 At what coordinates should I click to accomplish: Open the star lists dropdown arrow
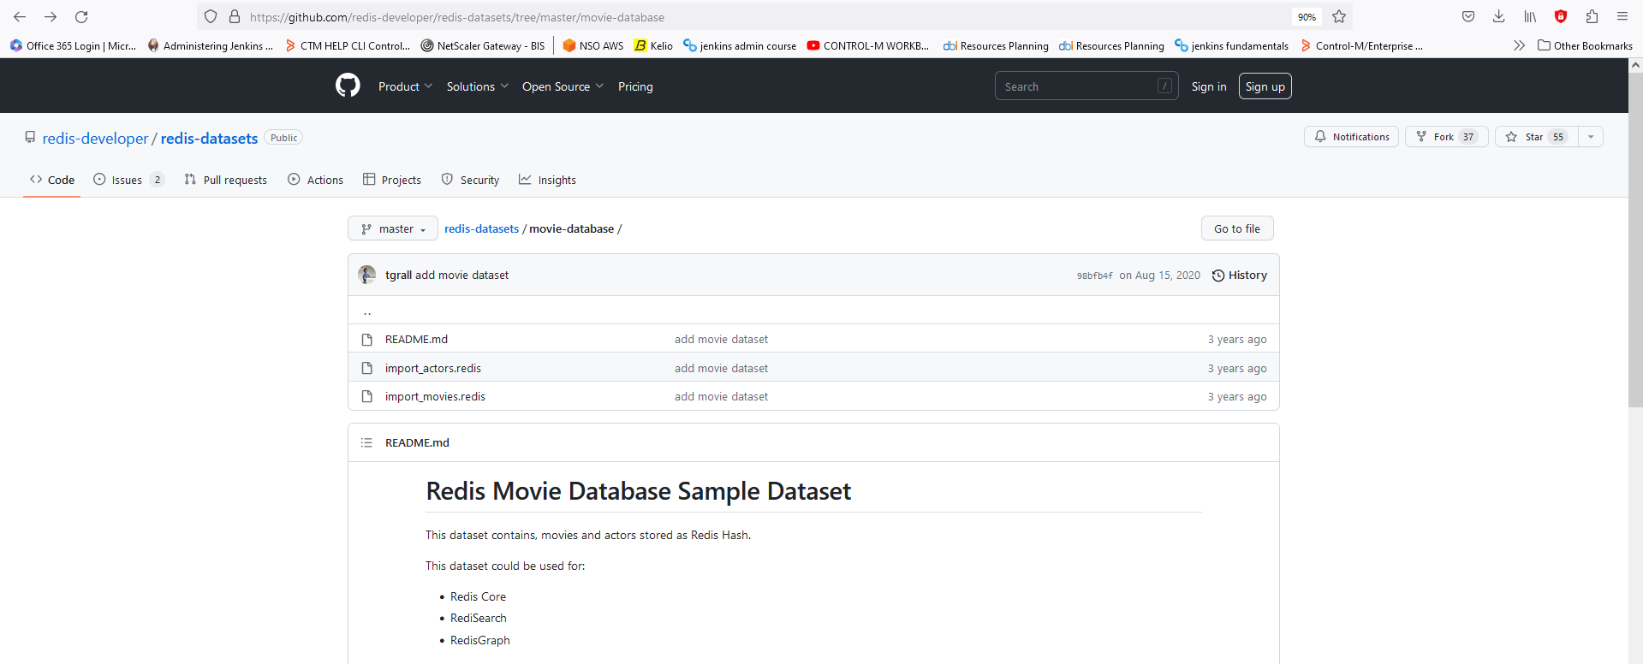click(x=1591, y=137)
